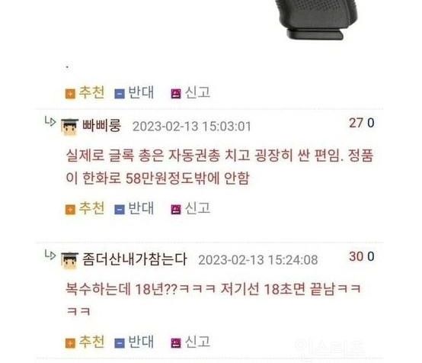Open 빠삐룽's profile avatar
422x363 pixels.
pyautogui.click(x=70, y=127)
